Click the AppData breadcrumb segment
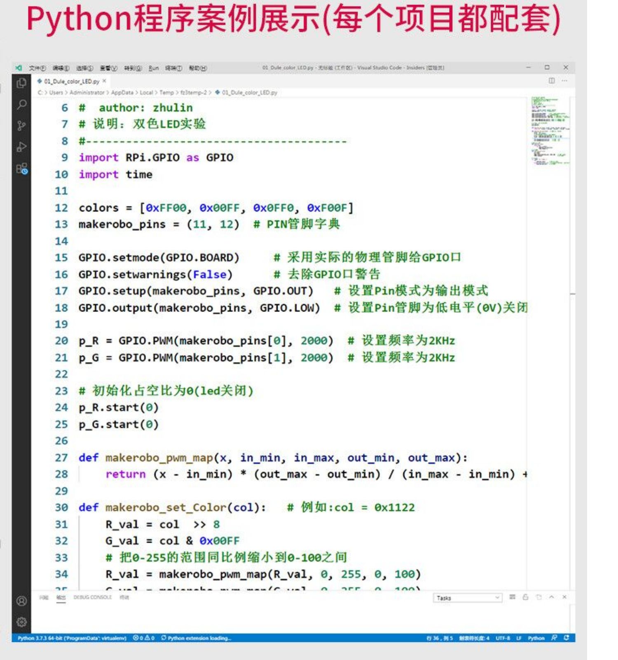 [x=122, y=93]
